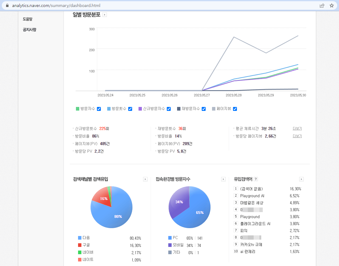Open 더보기 next to 방문당 페이지뷰

(x=297, y=136)
